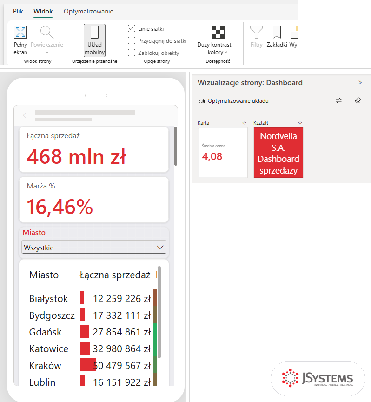
Task: Select the Łączna sprzedaż card
Action: coord(94,149)
